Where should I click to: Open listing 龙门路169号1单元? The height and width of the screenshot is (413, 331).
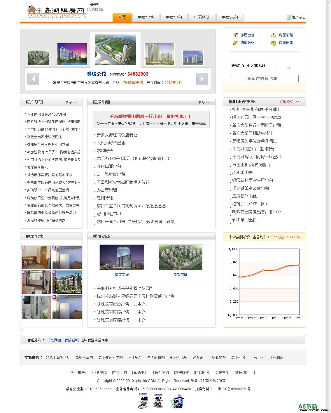click(133, 159)
